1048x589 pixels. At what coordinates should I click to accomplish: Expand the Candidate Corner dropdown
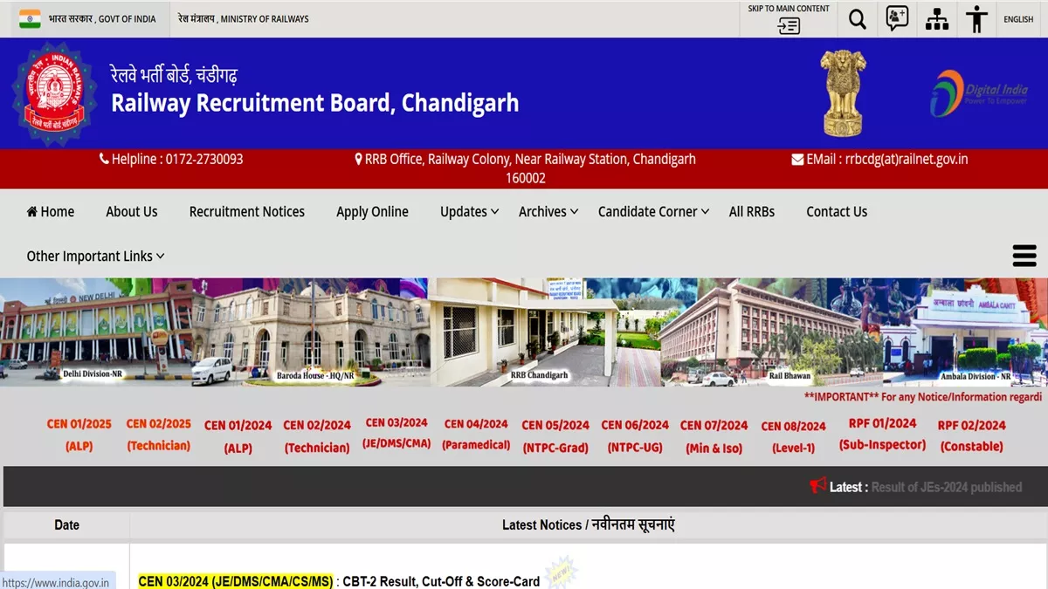click(x=654, y=211)
